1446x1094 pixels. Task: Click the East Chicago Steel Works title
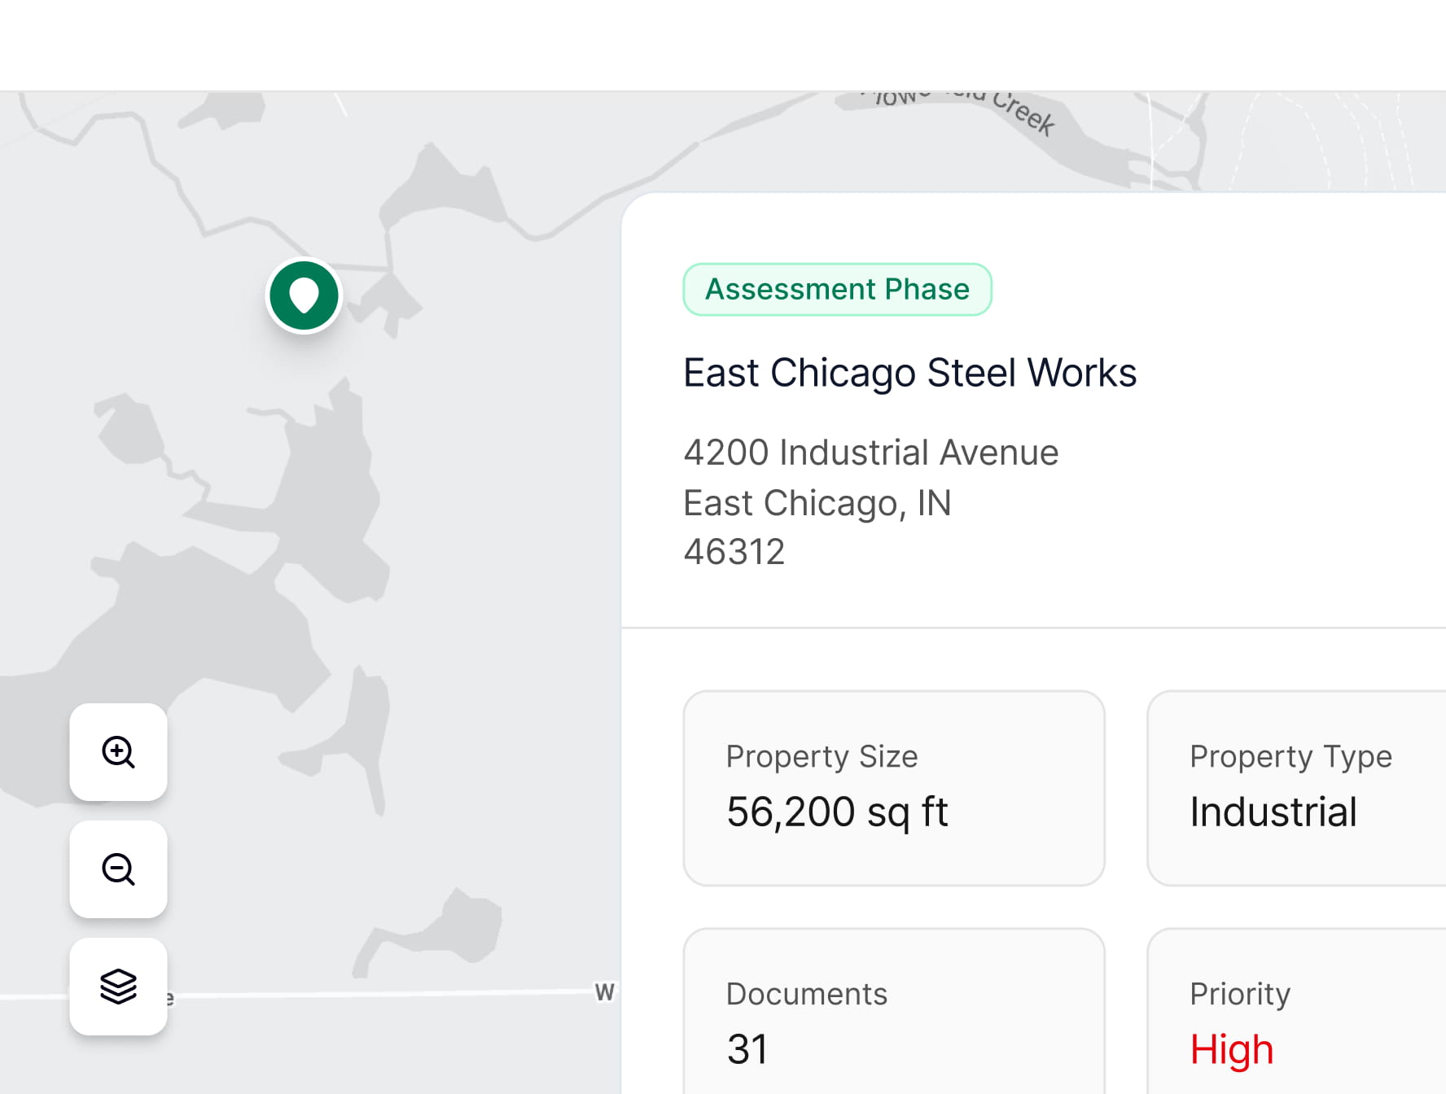click(909, 373)
